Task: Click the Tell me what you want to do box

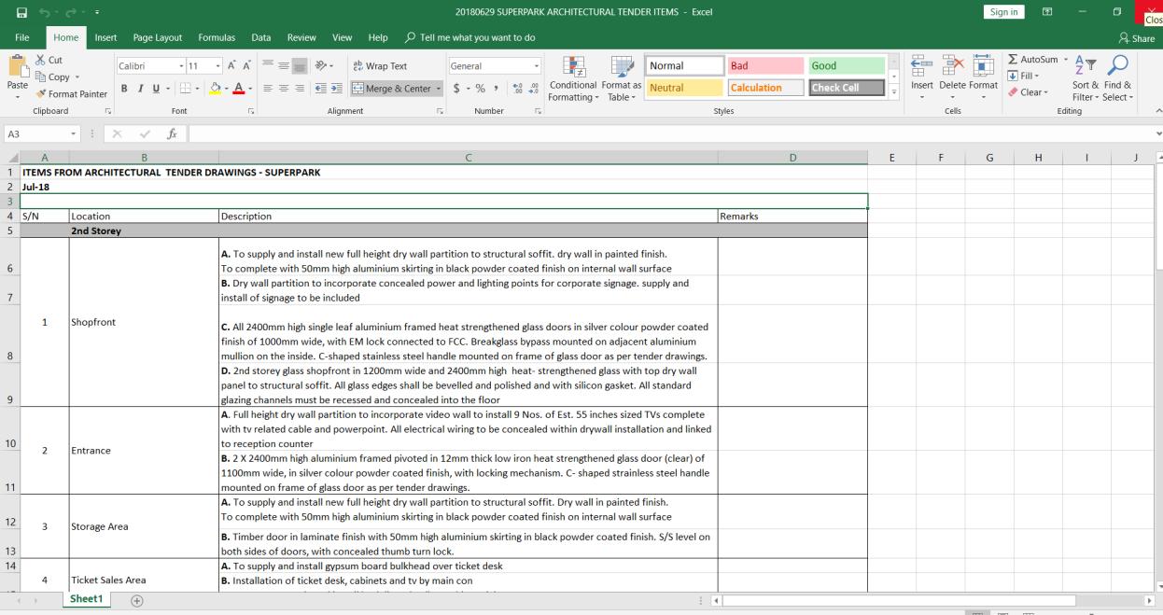Action: click(x=469, y=37)
